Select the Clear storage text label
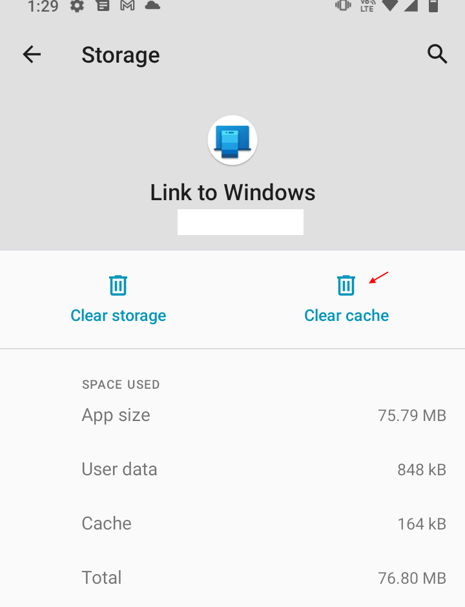 [x=118, y=315]
